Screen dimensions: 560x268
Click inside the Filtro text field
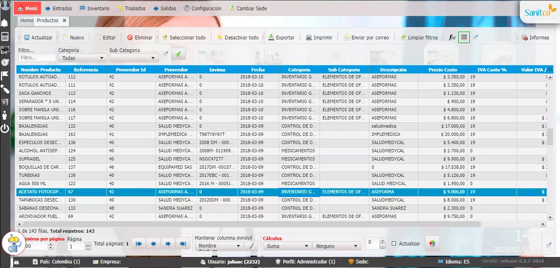(37, 58)
